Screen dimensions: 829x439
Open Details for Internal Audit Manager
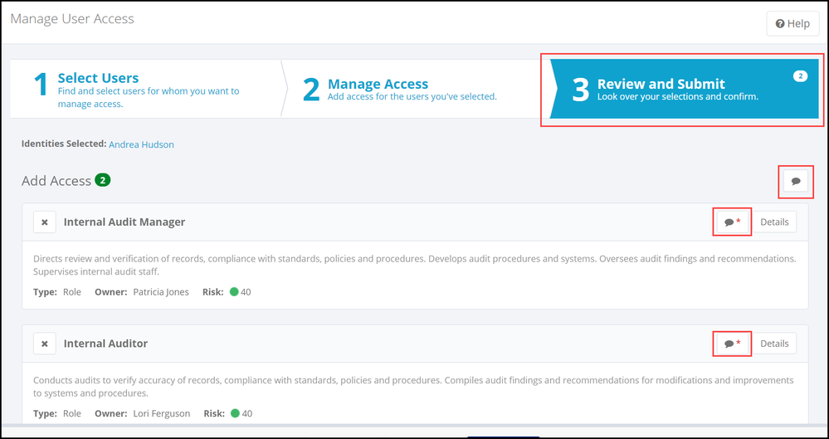[774, 222]
